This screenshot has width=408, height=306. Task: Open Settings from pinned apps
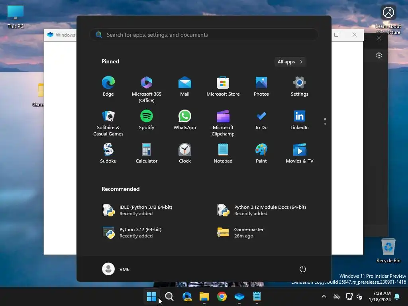point(300,86)
